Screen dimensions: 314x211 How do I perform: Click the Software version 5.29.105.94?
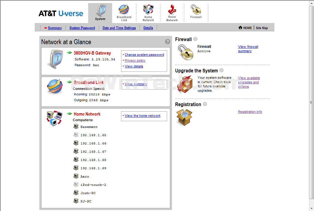[103, 59]
